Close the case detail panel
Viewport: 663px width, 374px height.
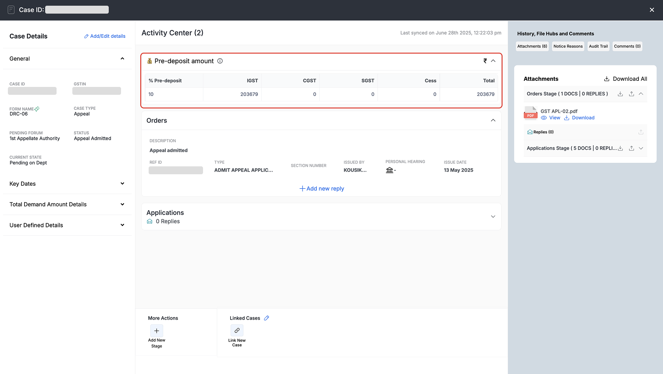pyautogui.click(x=652, y=10)
